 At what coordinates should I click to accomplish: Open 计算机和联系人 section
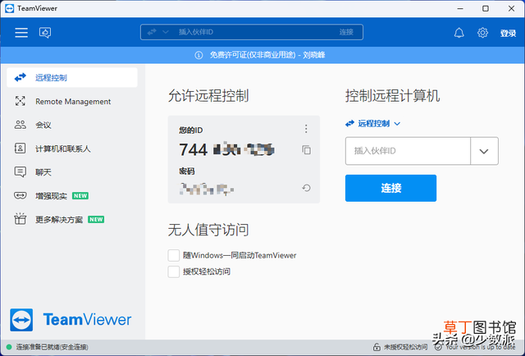(72, 148)
